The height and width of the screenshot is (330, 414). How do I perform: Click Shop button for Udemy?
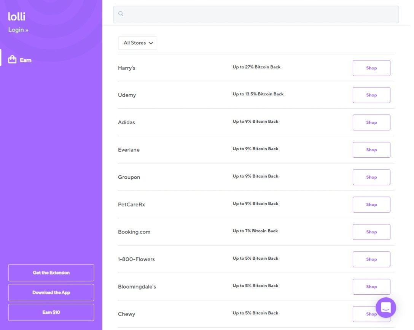coord(371,95)
